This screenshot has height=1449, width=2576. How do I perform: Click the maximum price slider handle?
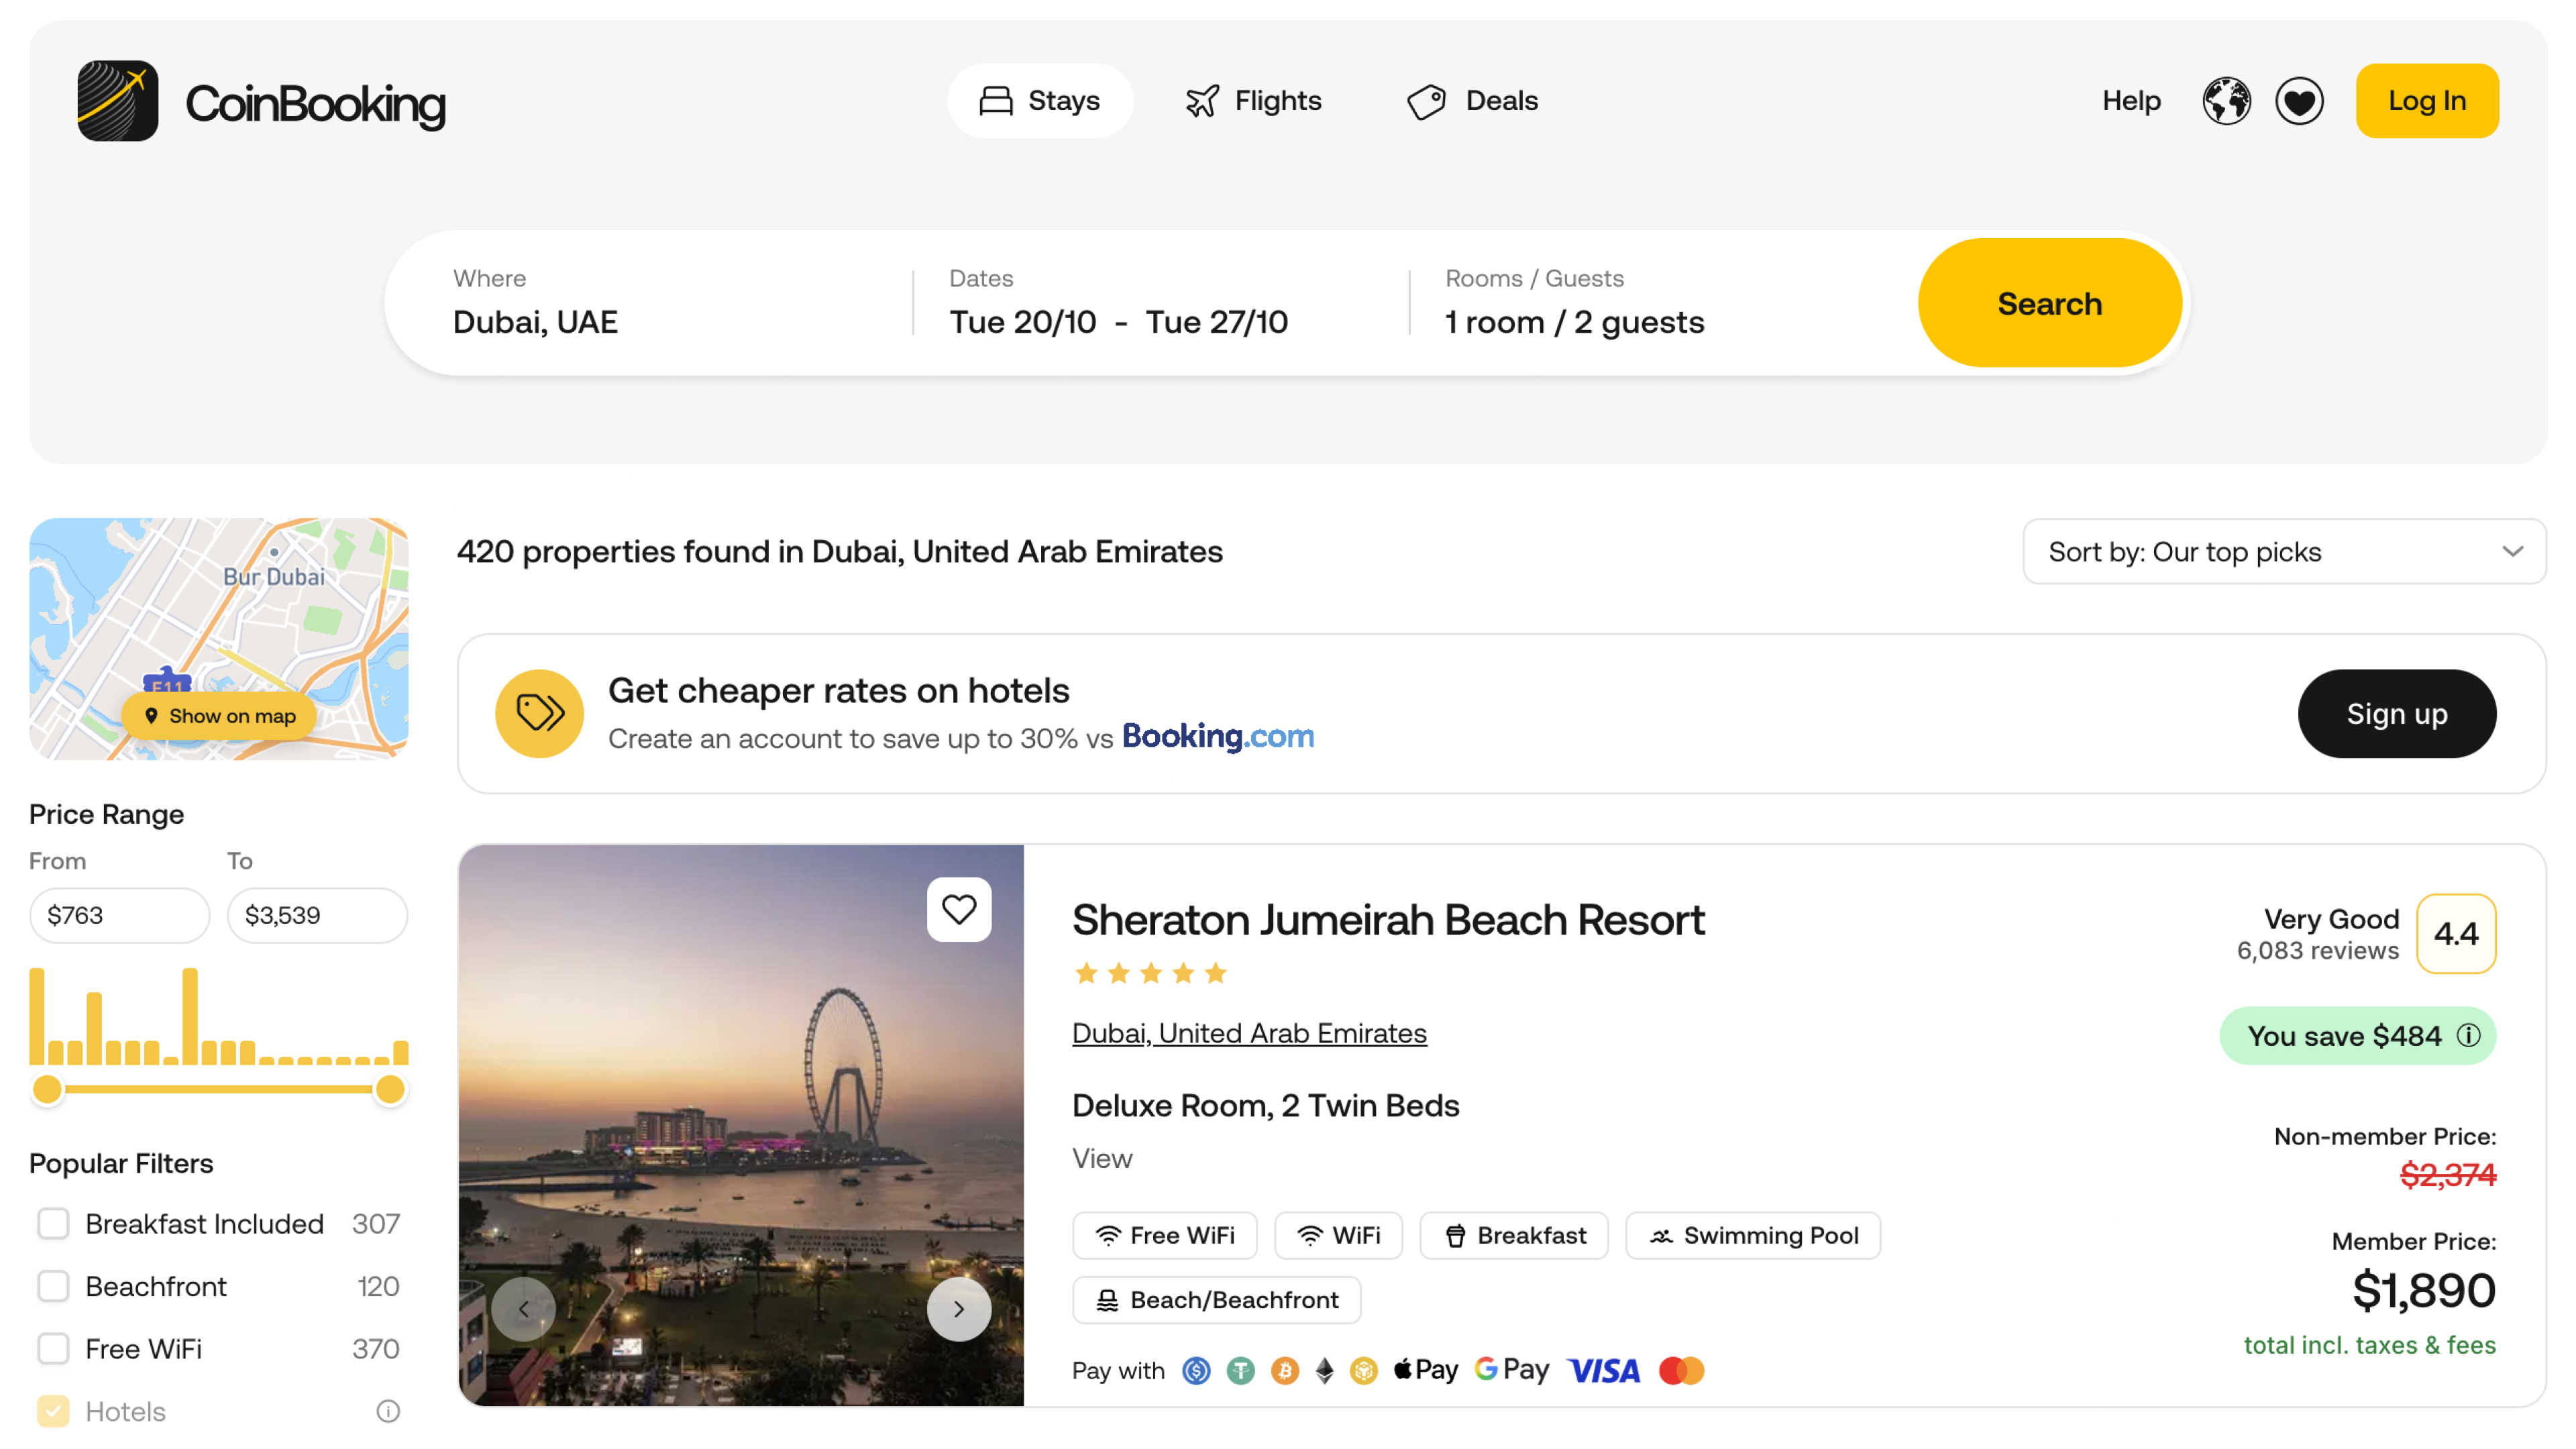tap(390, 1089)
